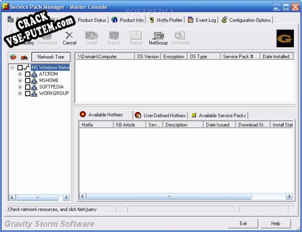Click the Help button
The width and height of the screenshot is (302, 232).
point(276,223)
